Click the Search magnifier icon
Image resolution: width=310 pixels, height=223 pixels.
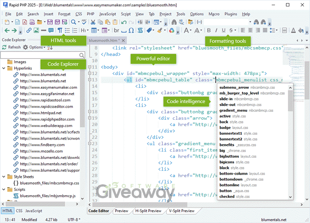[x=74, y=22]
